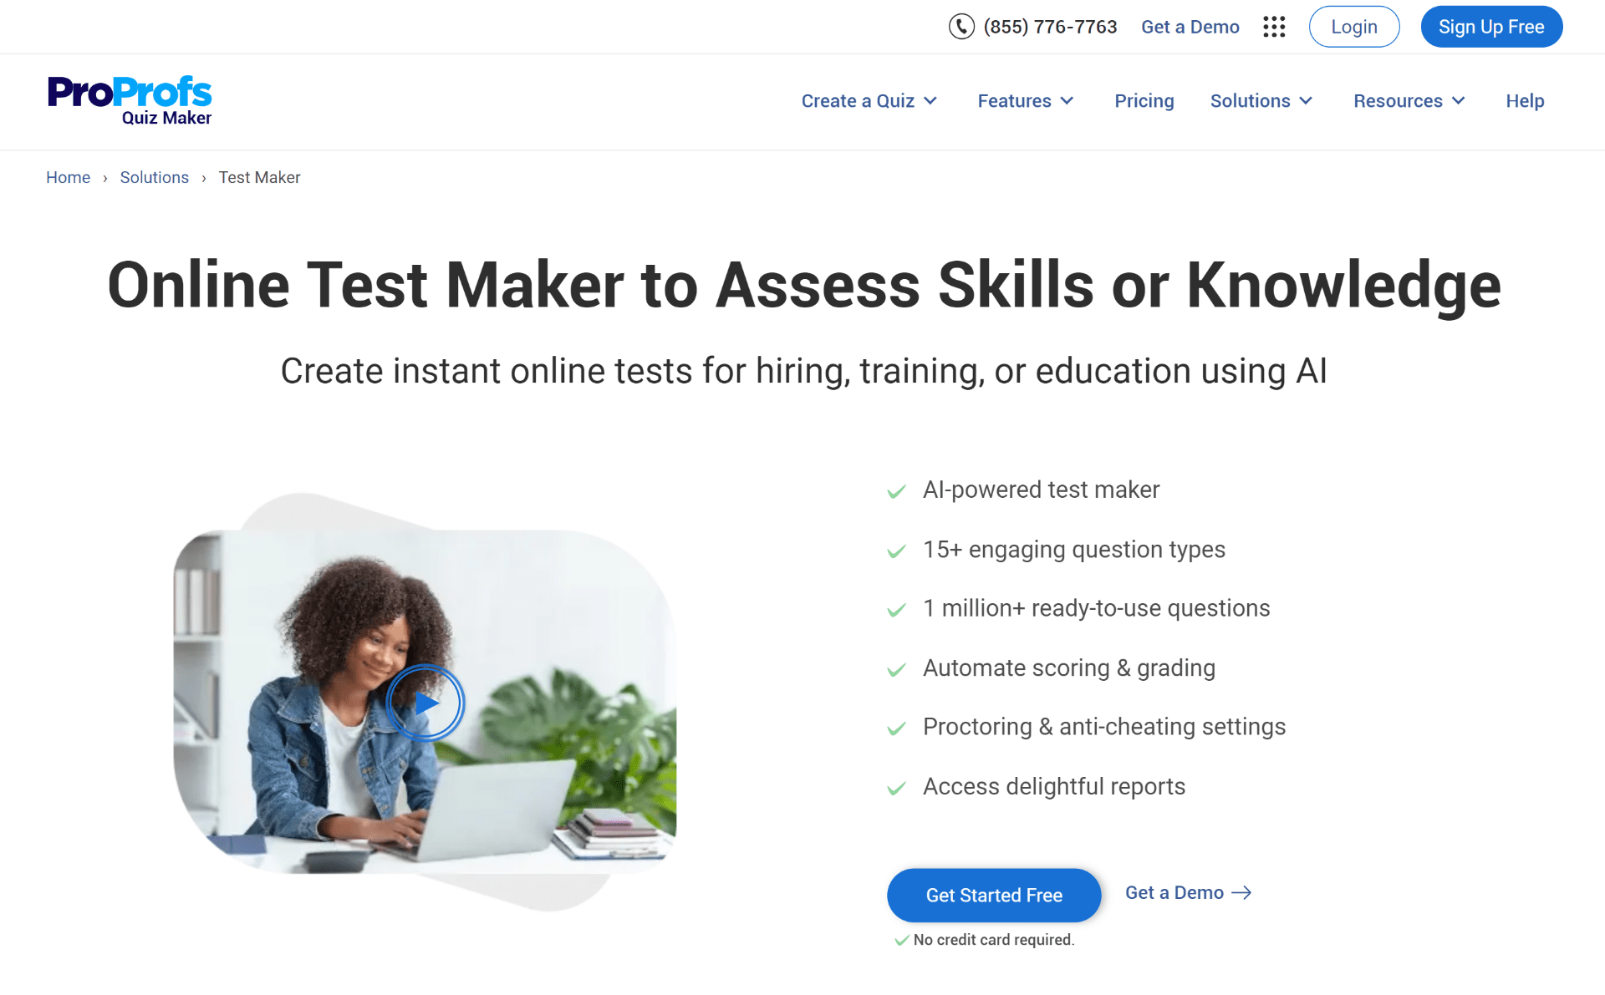Open the Pricing menu item

tap(1144, 101)
